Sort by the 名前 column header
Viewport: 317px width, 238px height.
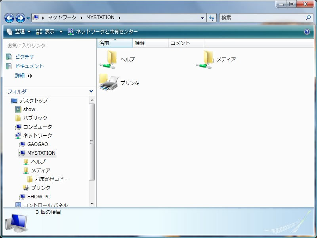pyautogui.click(x=114, y=43)
